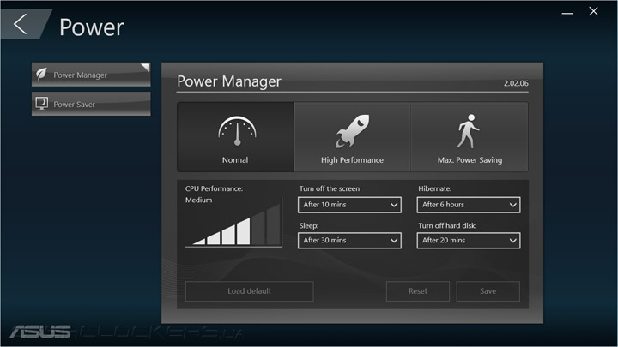Click the Load default button
The width and height of the screenshot is (618, 347).
click(250, 291)
